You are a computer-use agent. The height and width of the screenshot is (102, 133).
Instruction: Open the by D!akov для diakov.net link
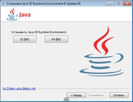19,88
